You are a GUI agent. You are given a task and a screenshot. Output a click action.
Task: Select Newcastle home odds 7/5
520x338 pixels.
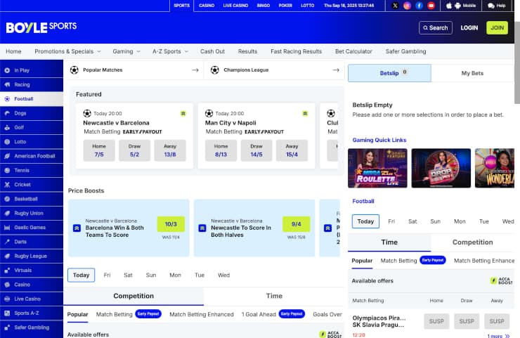pyautogui.click(x=99, y=150)
